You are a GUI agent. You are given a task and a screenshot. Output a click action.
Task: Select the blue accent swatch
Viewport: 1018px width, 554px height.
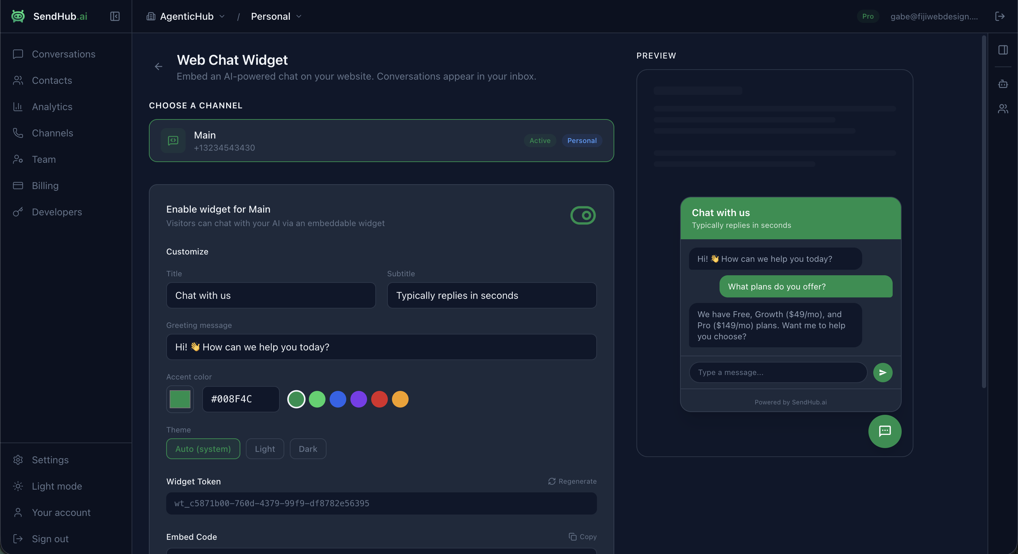[x=338, y=399]
